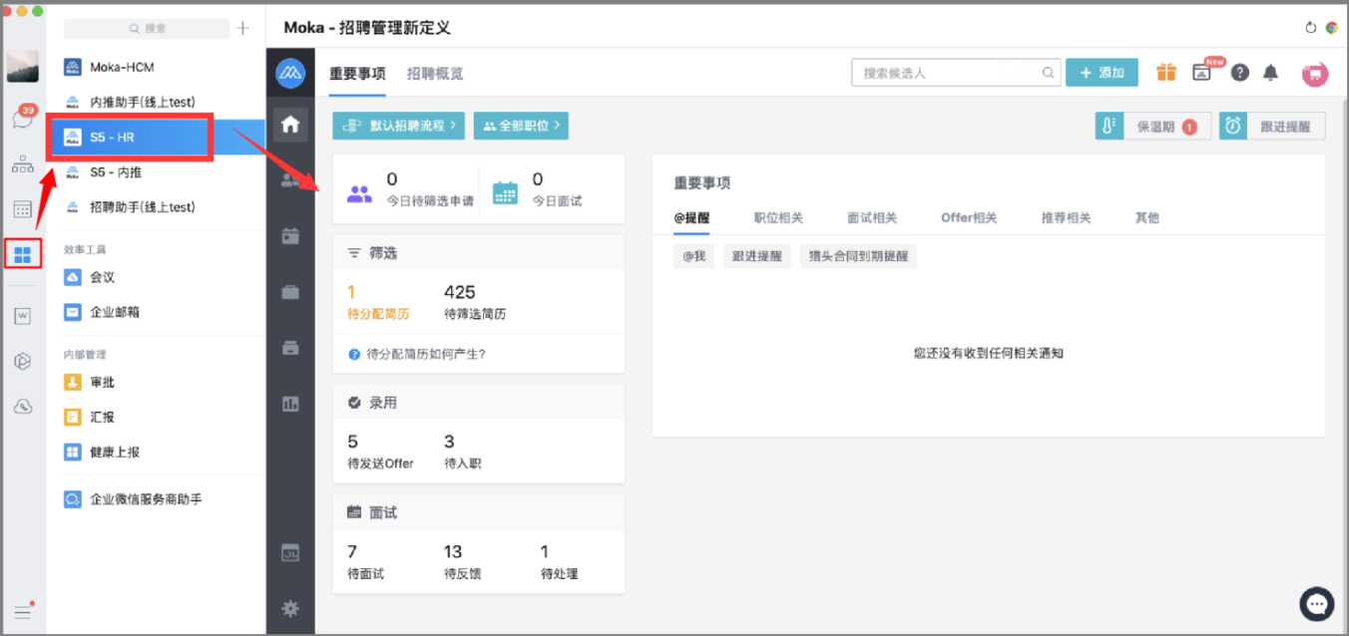
Task: Click the 跟进提醒 button at top right
Action: (1272, 126)
